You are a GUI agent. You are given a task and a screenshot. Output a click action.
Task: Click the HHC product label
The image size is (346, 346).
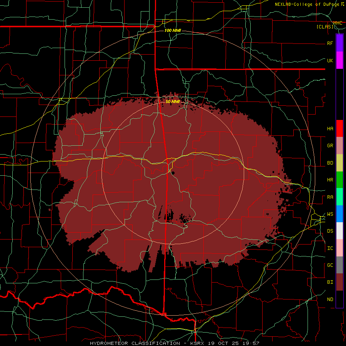tap(338, 23)
